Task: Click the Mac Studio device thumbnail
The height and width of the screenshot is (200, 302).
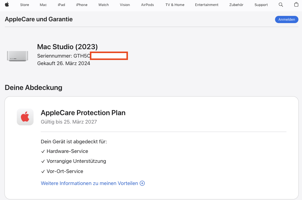Action: pos(17,56)
